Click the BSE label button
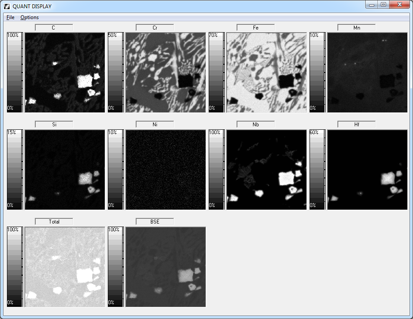Viewport: 413px width, 319px height. [x=155, y=222]
